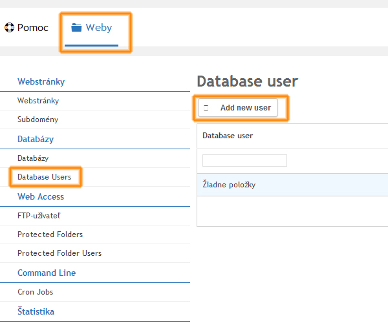Screen dimensions: 388x323
Task: Focus the Database user filter text field
Action: (244, 160)
